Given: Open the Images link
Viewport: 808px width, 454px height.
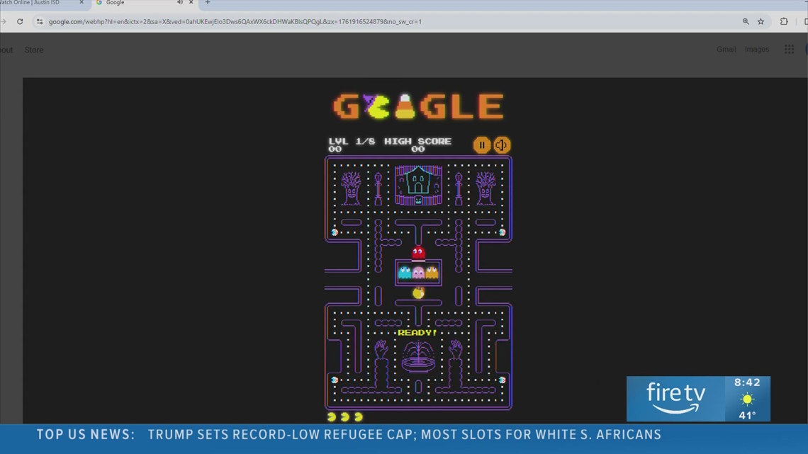Looking at the screenshot, I should tap(757, 49).
